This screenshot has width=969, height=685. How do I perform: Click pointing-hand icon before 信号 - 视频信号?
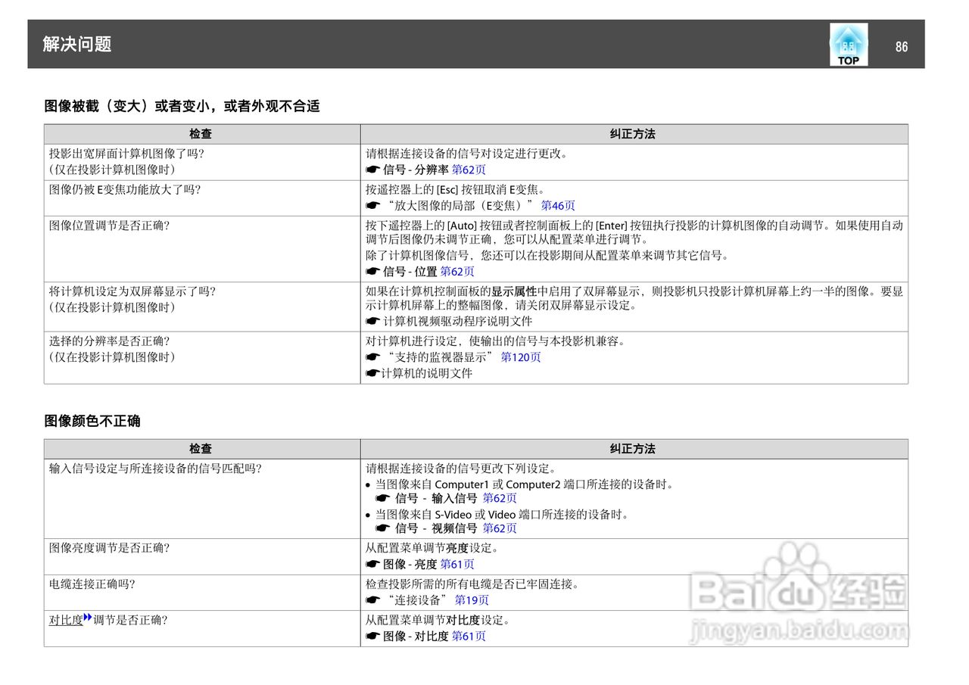tap(383, 528)
